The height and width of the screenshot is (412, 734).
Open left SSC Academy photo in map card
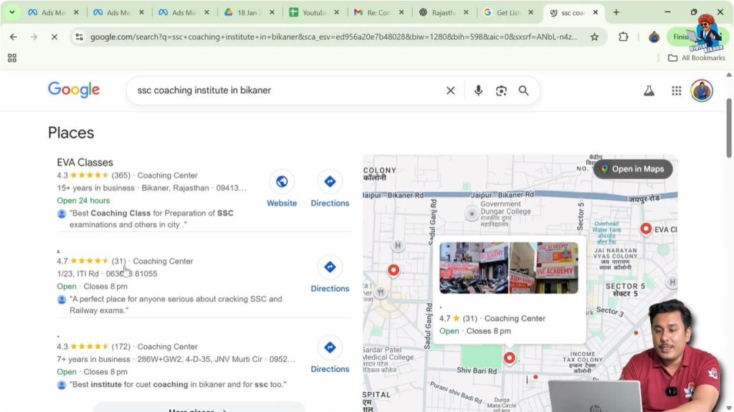click(474, 268)
